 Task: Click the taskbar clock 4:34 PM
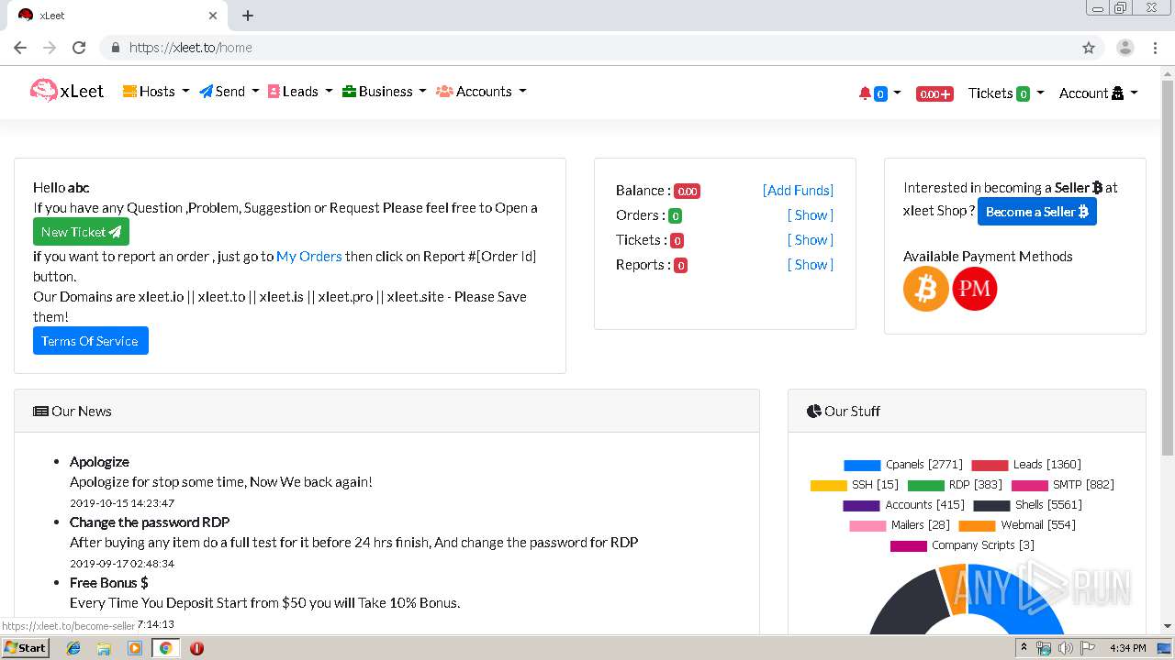click(1128, 648)
